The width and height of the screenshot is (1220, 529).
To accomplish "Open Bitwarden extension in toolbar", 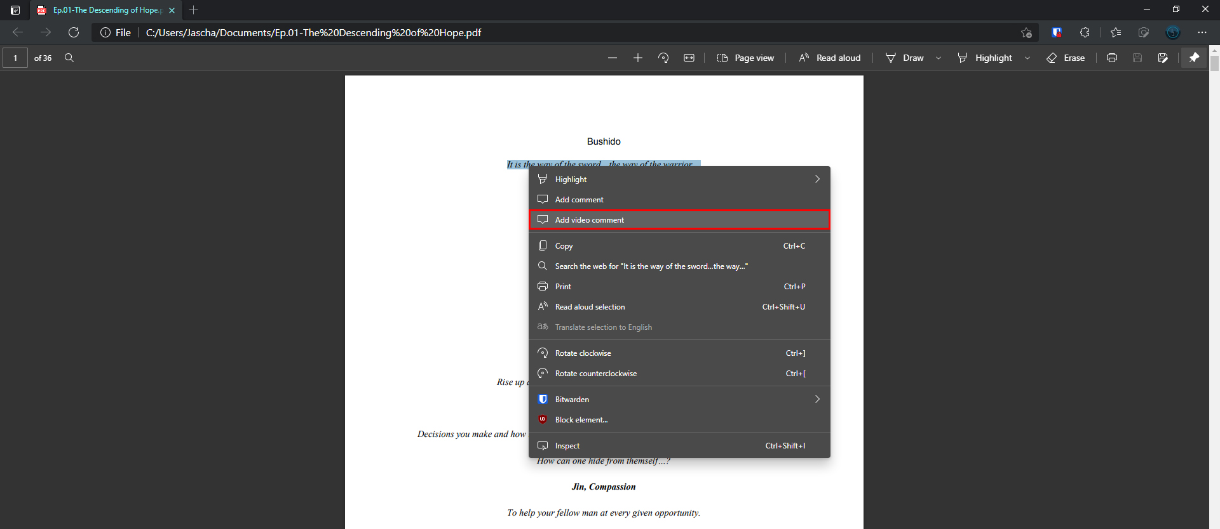I will pyautogui.click(x=1057, y=32).
